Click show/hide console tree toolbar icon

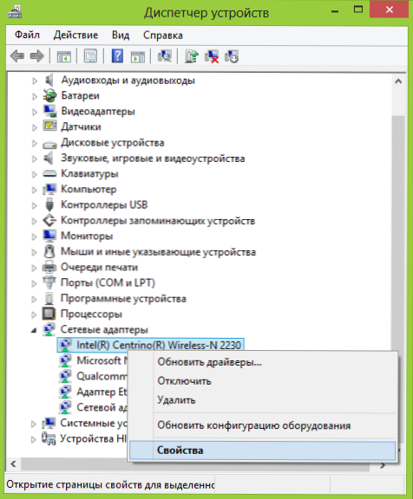[63, 56]
